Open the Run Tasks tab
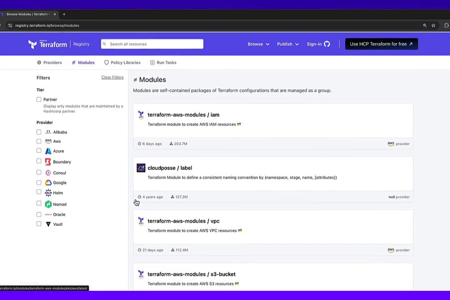Screen dimensions: 450x300 [x=163, y=62]
